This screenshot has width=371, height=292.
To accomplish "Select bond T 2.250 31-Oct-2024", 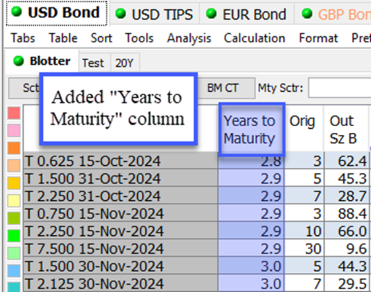I will coord(121,196).
